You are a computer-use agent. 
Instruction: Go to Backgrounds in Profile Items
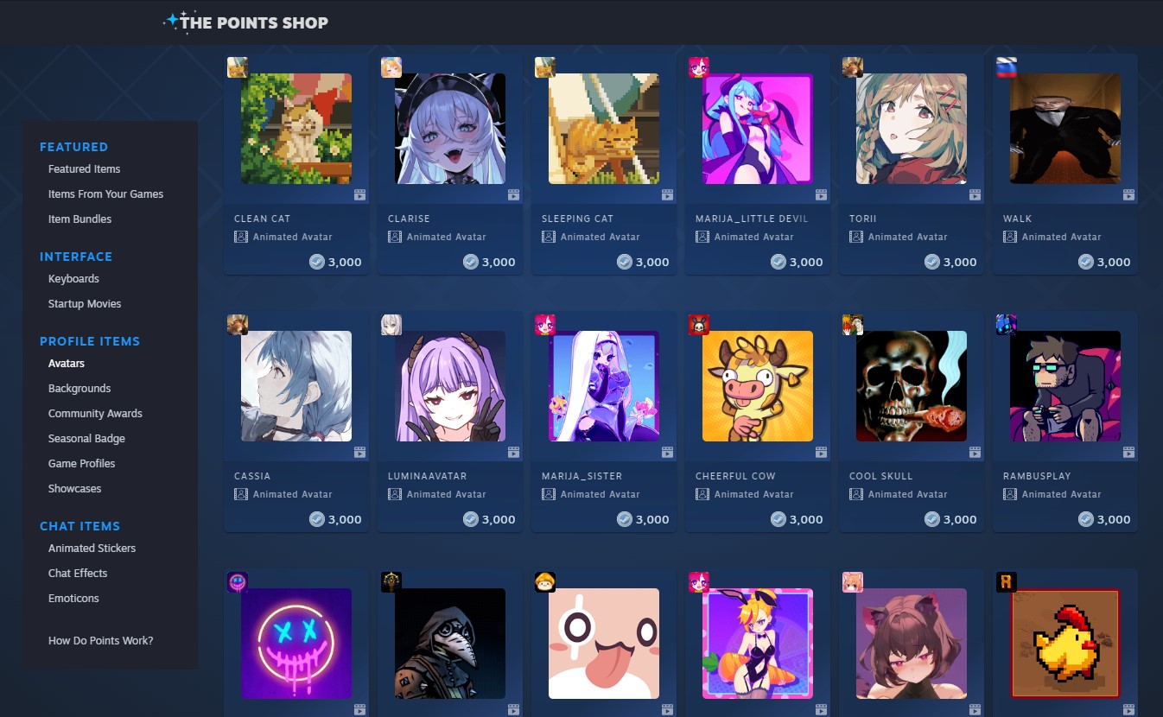(x=79, y=389)
